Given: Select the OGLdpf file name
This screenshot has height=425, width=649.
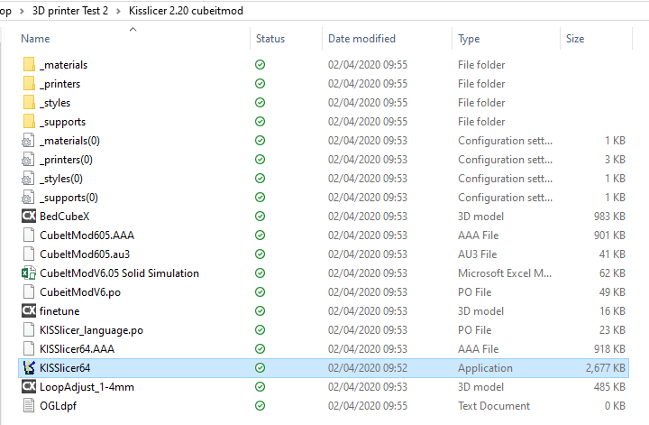Looking at the screenshot, I should coord(58,406).
